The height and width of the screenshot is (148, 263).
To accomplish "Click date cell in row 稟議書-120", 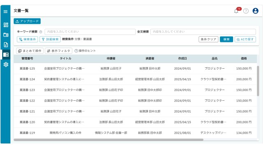I will pos(182,122).
